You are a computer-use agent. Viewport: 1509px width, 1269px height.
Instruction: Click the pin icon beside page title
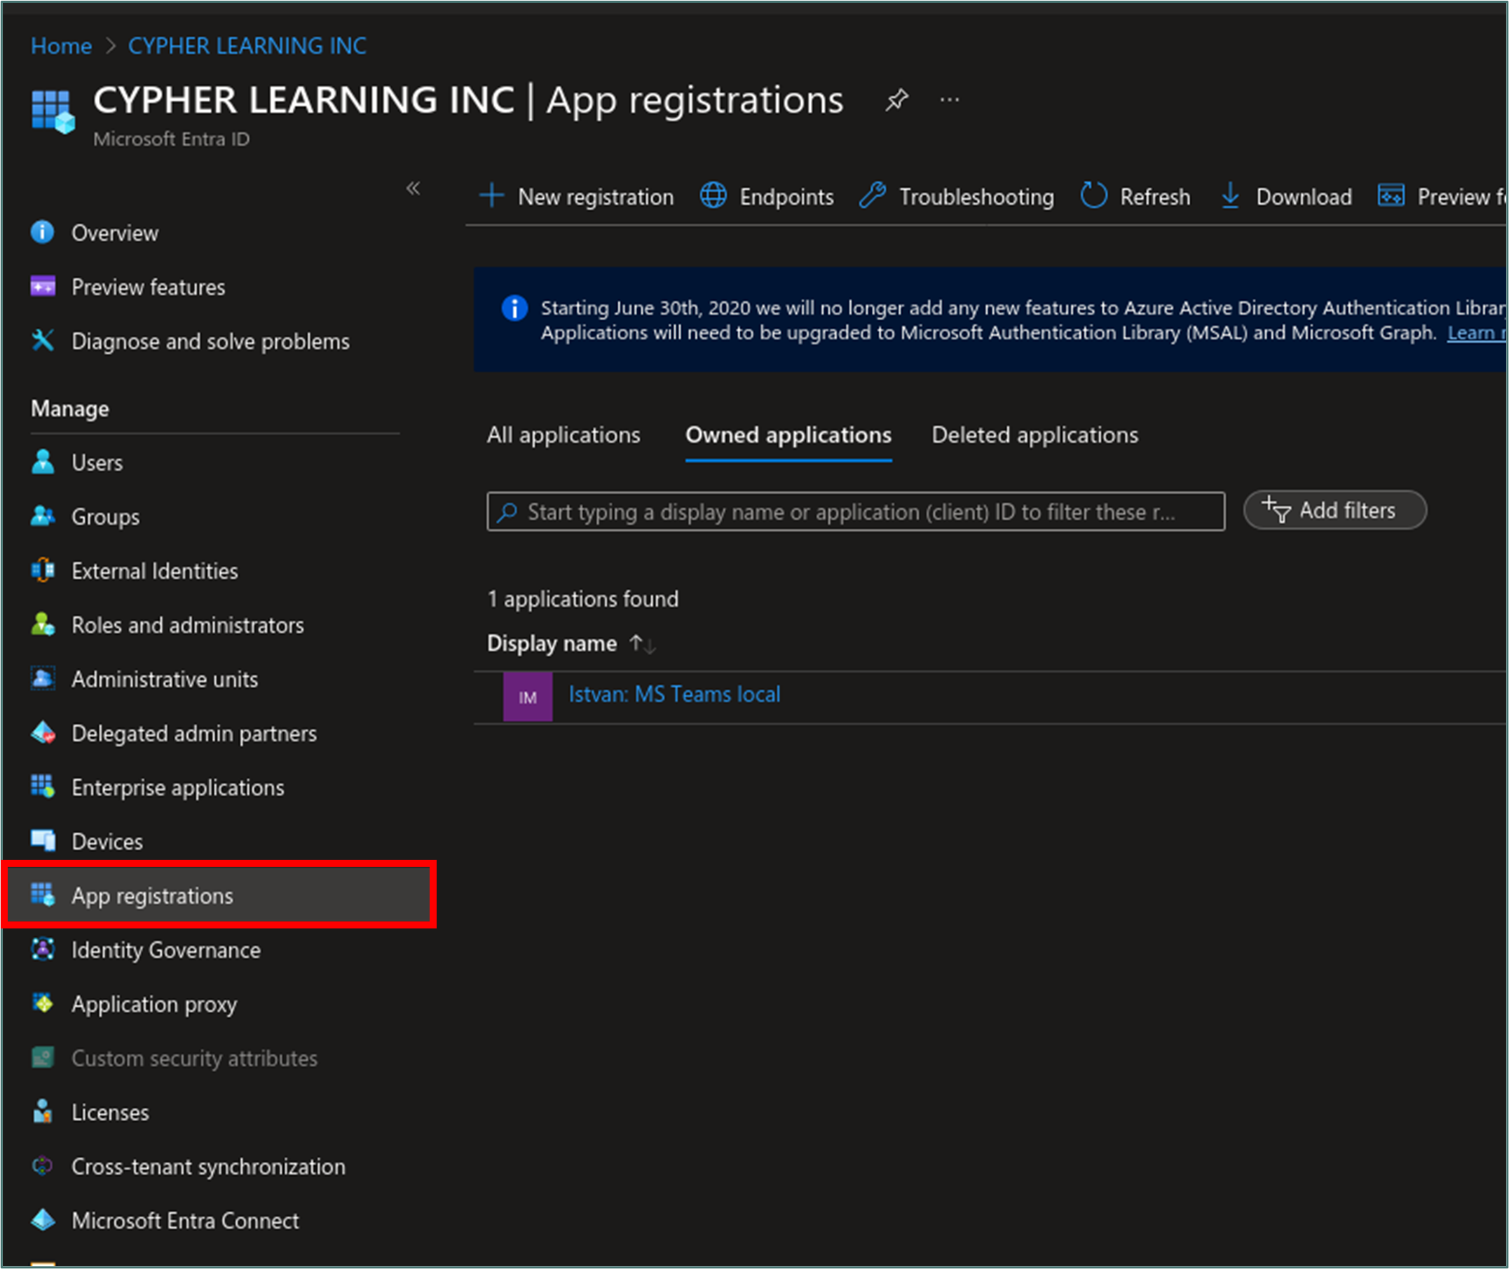click(x=896, y=100)
